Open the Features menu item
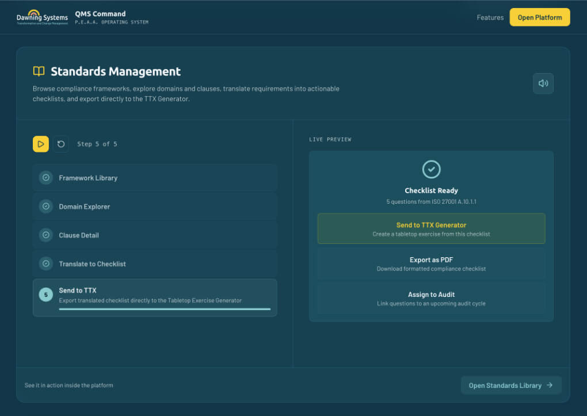Image resolution: width=587 pixels, height=416 pixels. coord(490,17)
